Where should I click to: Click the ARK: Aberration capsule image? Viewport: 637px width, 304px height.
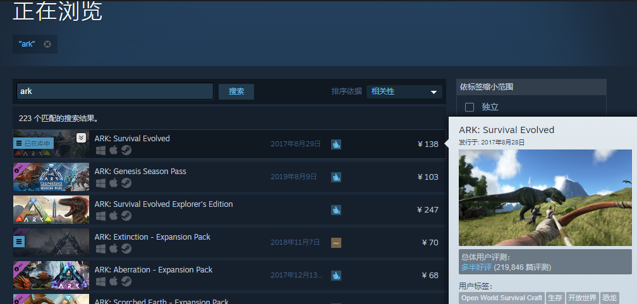coord(51,275)
